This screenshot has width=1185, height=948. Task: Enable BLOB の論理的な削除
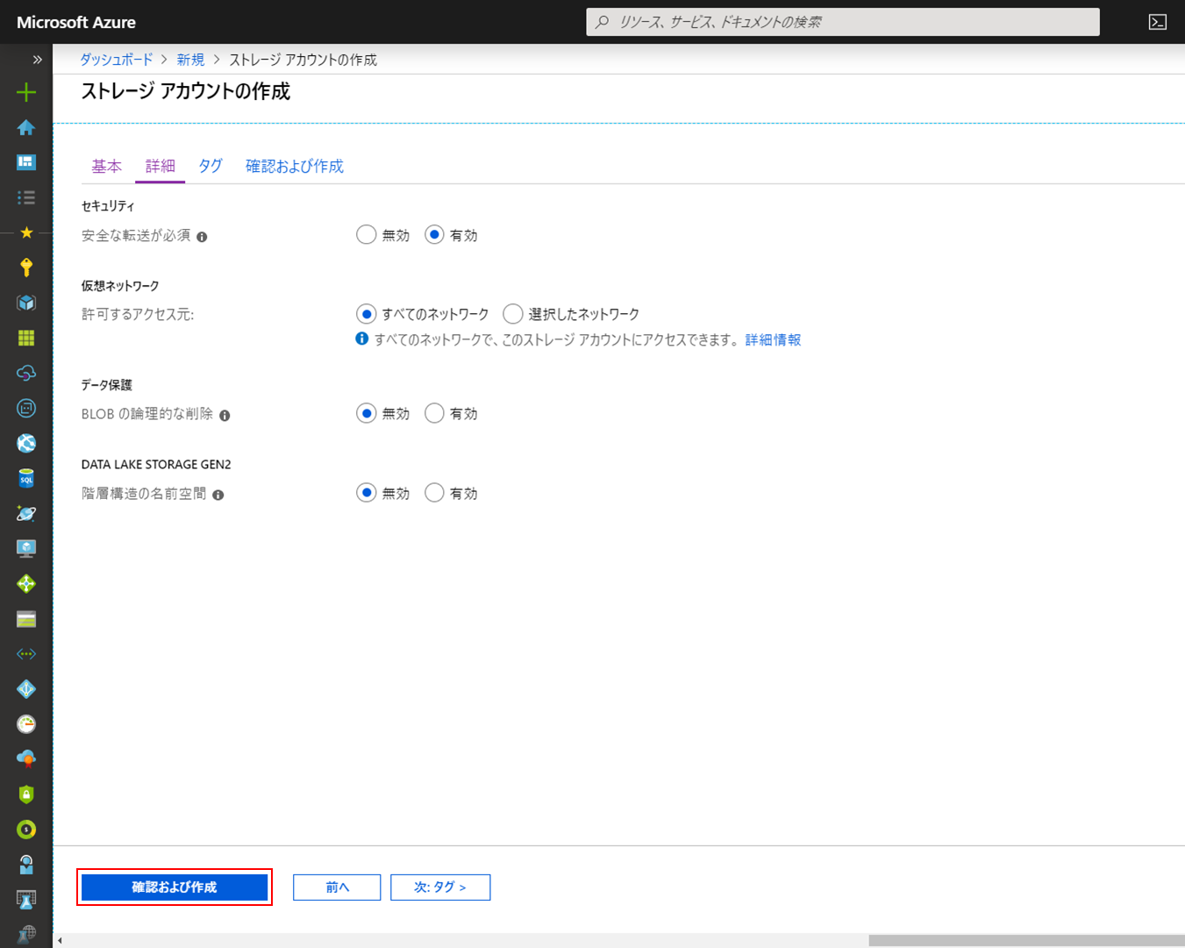(434, 413)
